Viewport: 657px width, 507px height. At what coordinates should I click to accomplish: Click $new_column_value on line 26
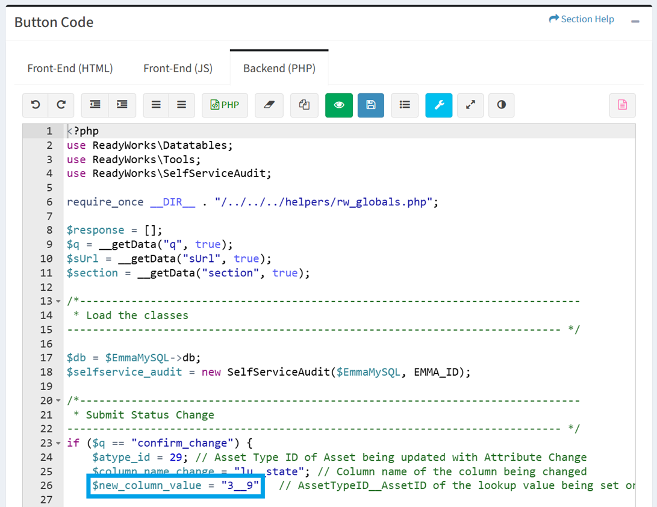click(147, 486)
